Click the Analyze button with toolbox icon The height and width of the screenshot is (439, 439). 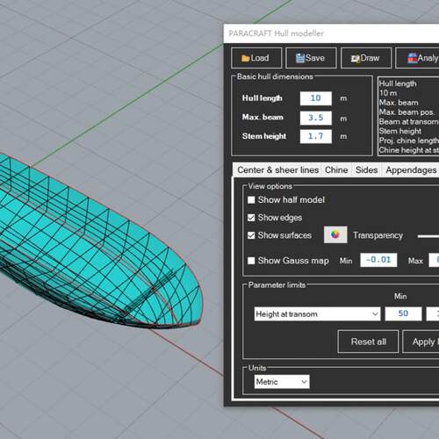(x=418, y=58)
